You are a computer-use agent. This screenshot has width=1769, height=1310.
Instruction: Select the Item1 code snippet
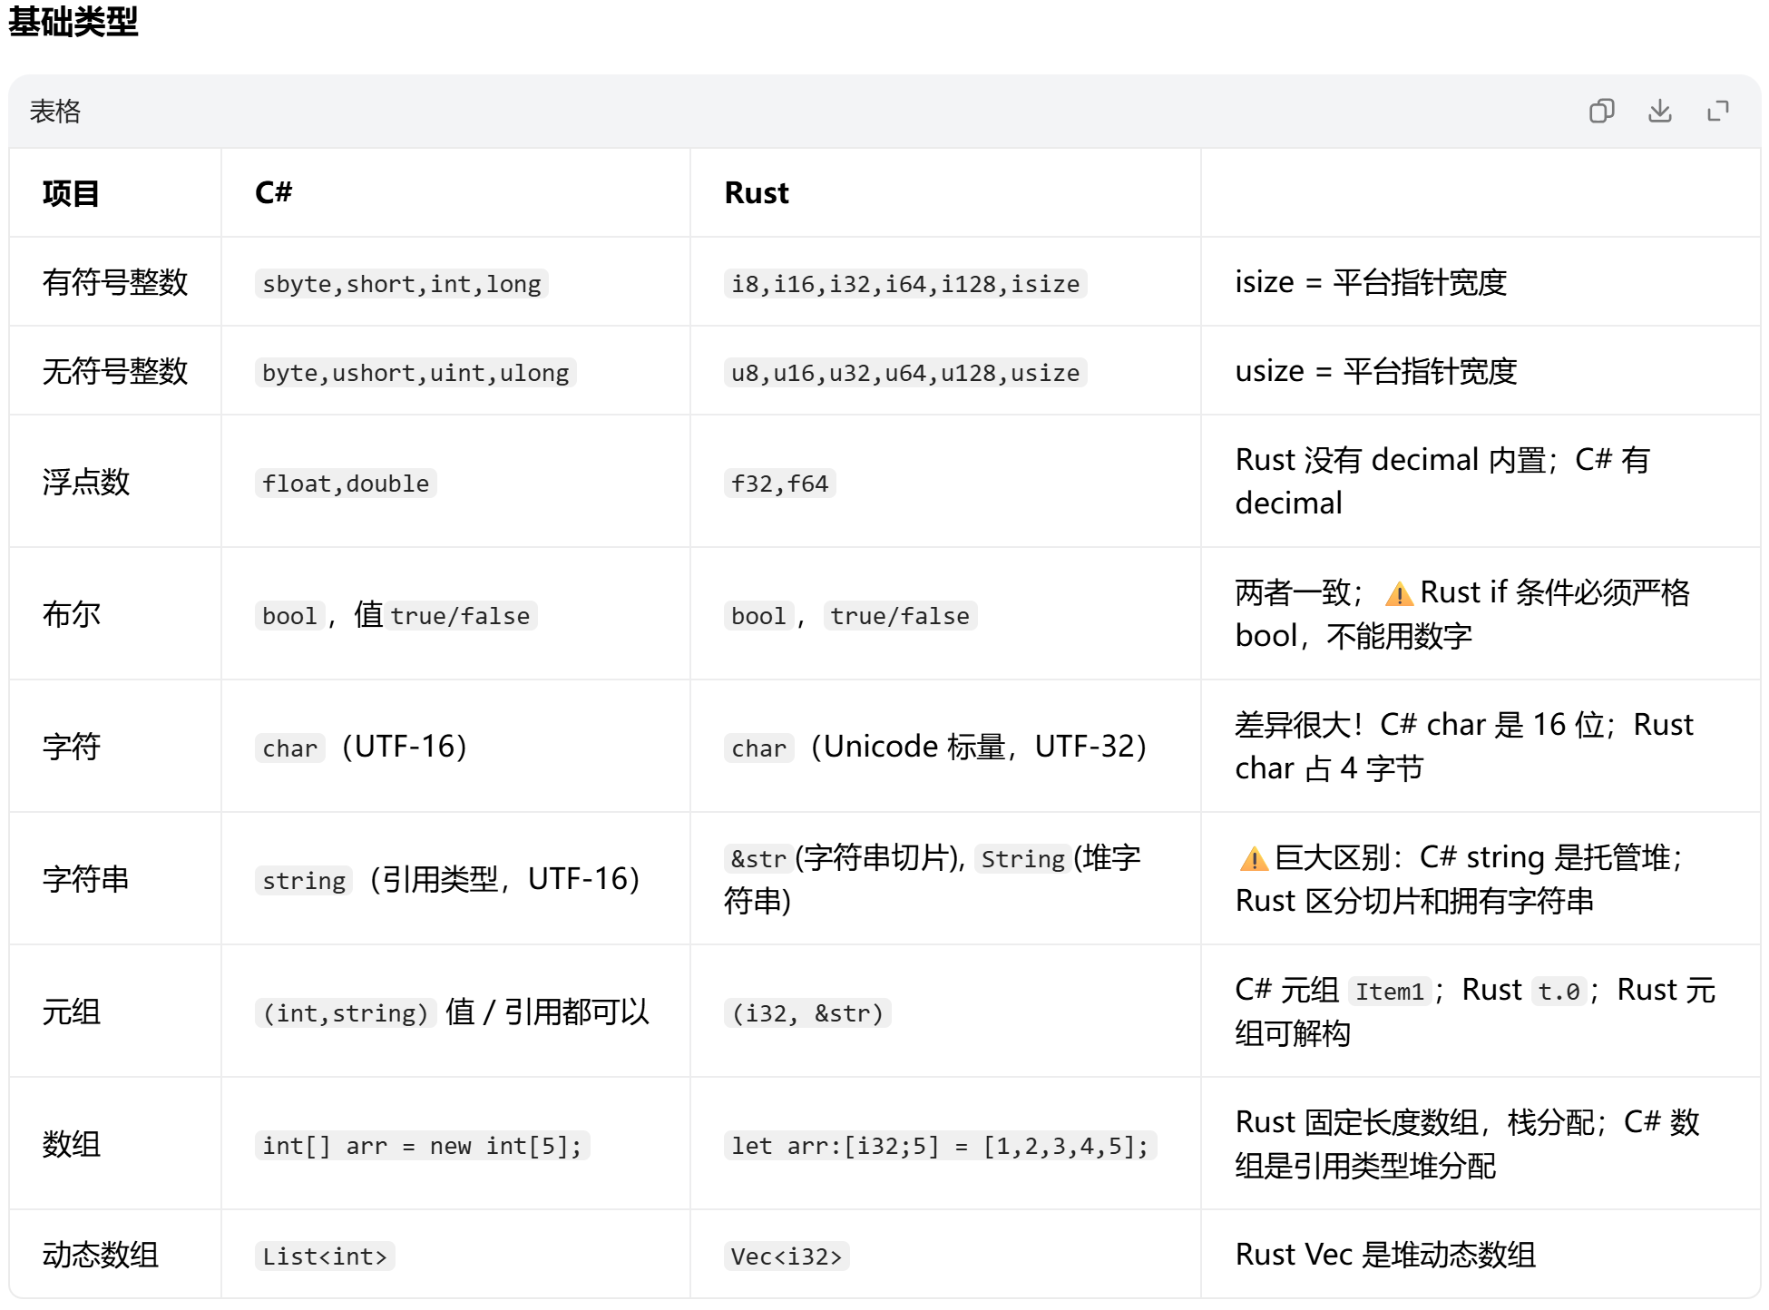point(1390,992)
